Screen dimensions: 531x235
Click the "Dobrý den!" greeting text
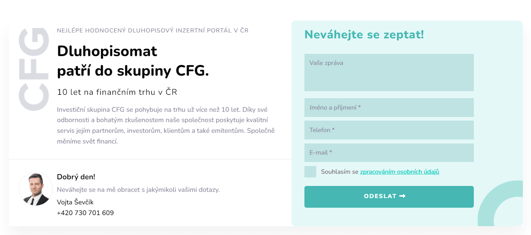coord(76,177)
